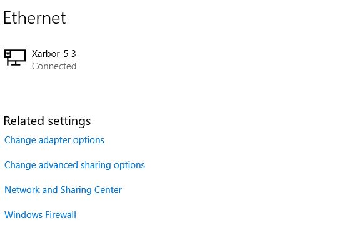The image size is (342, 235).
Task: Click the Ethernet network computer icon
Action: coord(15,57)
